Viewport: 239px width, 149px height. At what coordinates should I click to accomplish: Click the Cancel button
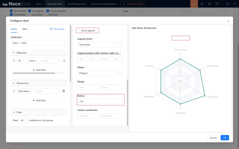pos(213,138)
